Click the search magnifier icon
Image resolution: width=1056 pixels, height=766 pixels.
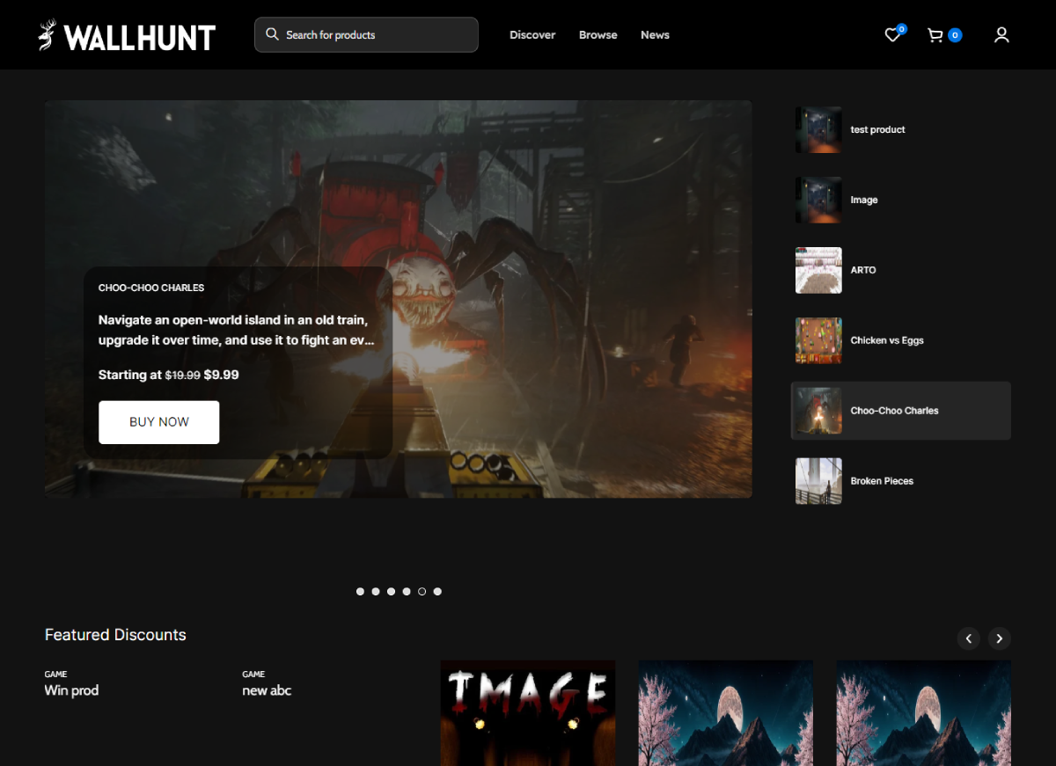coord(272,34)
